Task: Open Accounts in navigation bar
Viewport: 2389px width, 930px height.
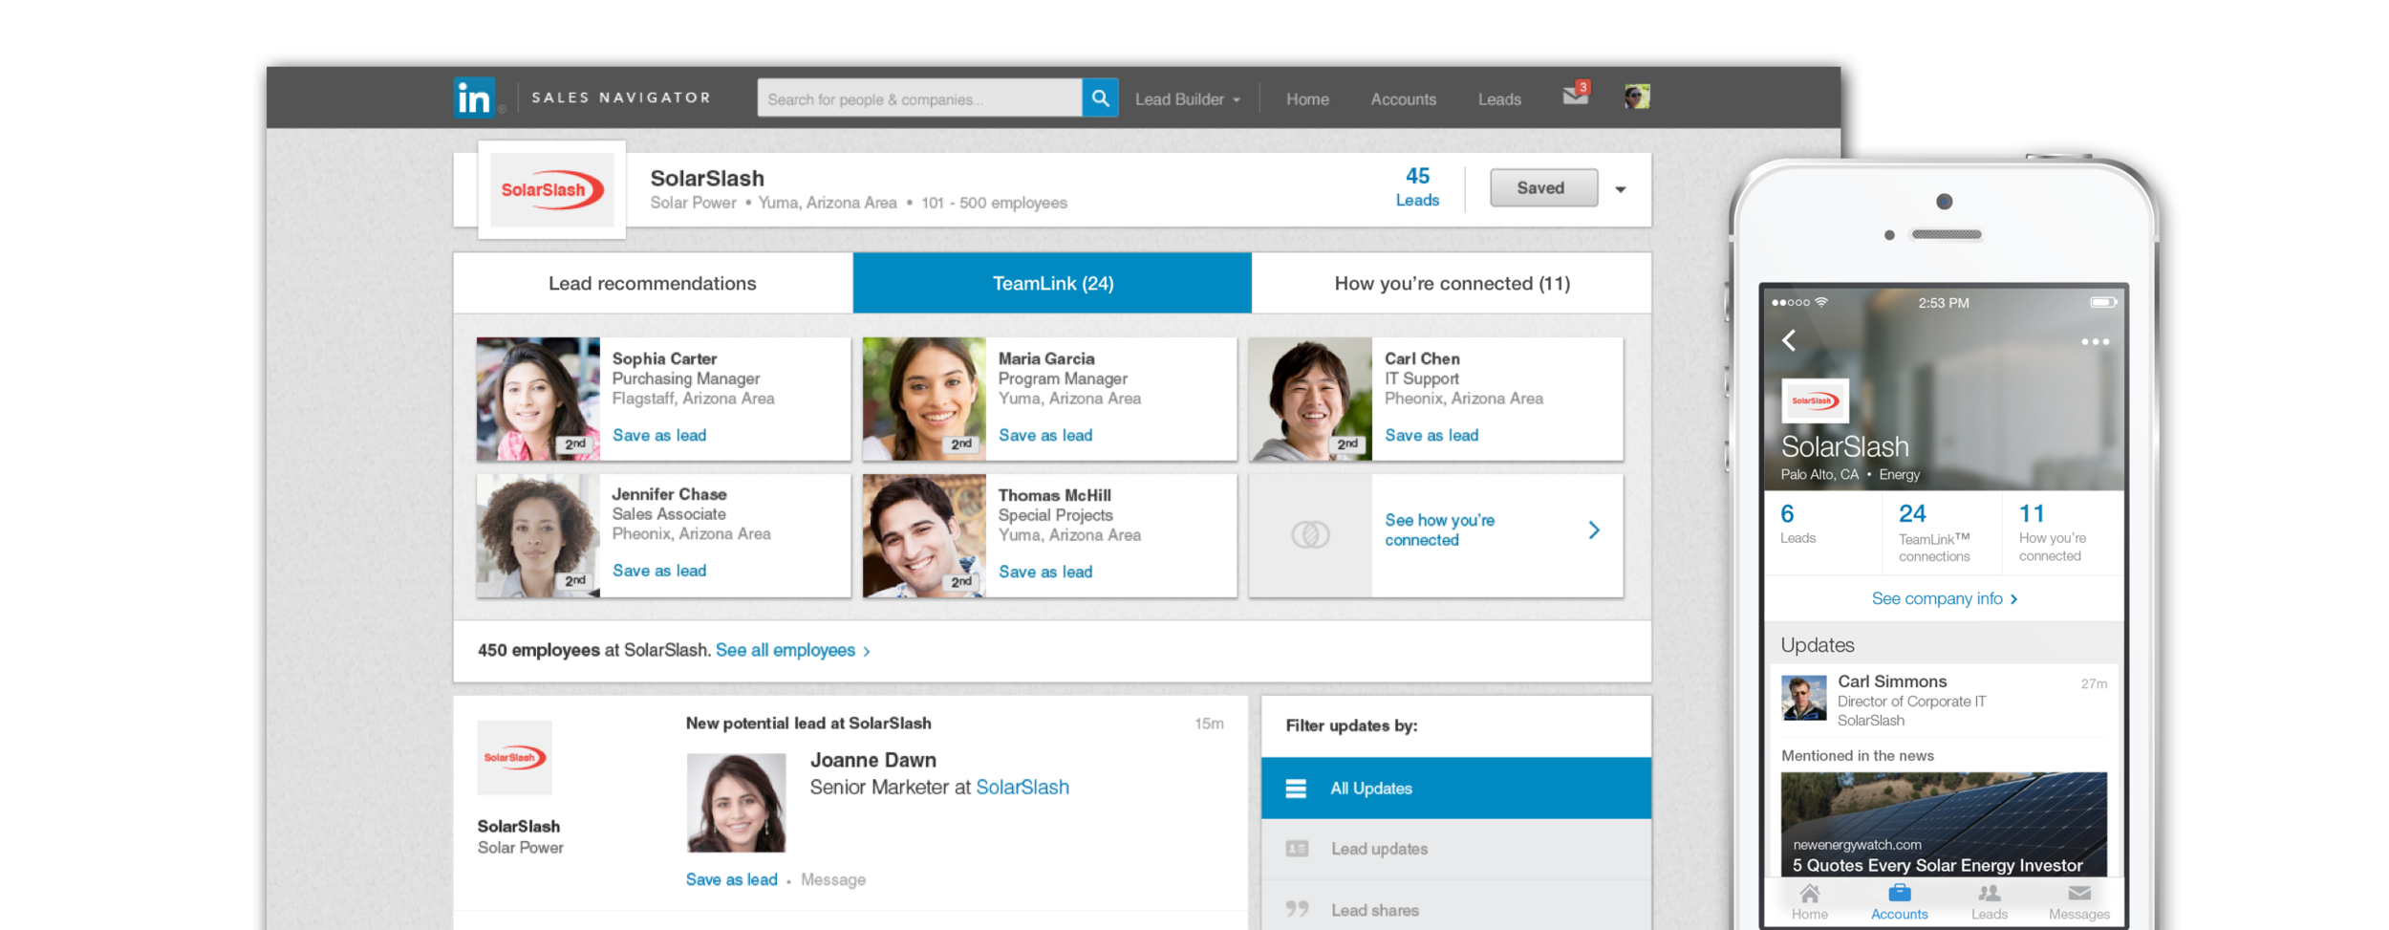Action: (1403, 99)
